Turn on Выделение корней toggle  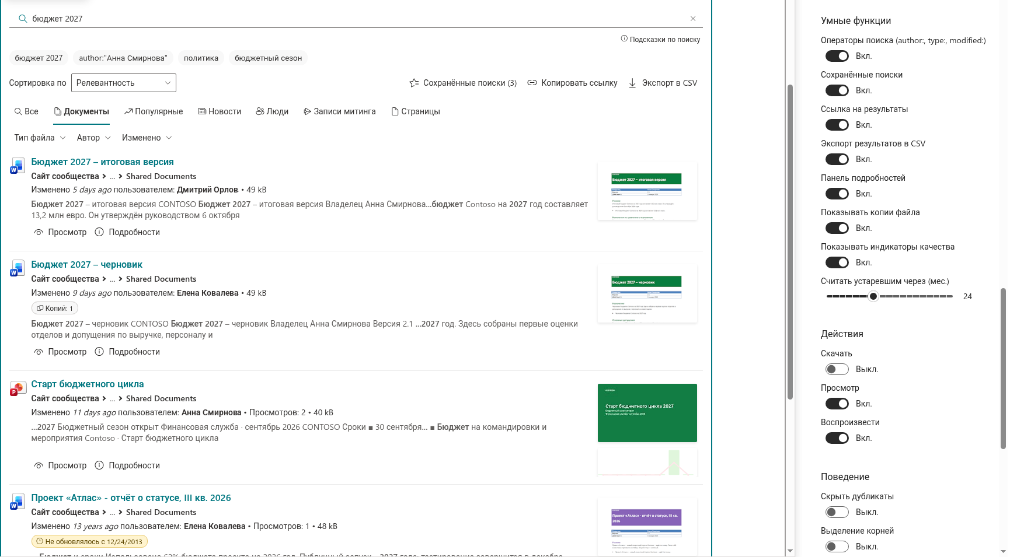(x=837, y=547)
